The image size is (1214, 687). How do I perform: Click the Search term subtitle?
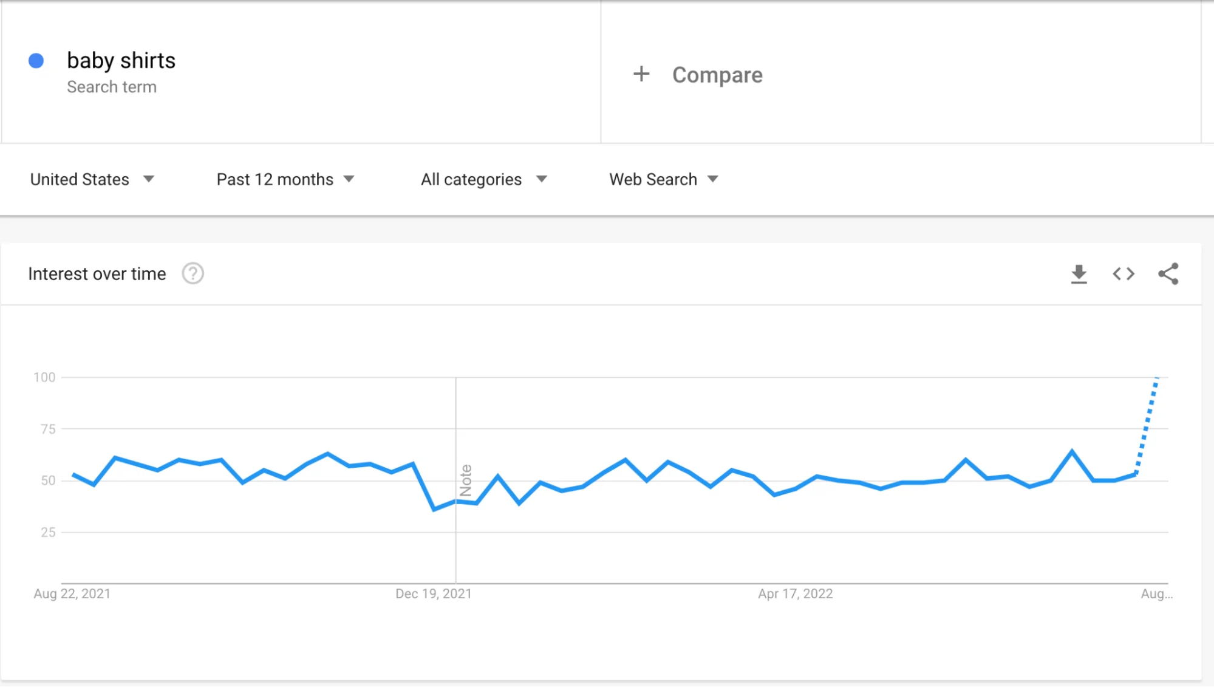(x=112, y=87)
